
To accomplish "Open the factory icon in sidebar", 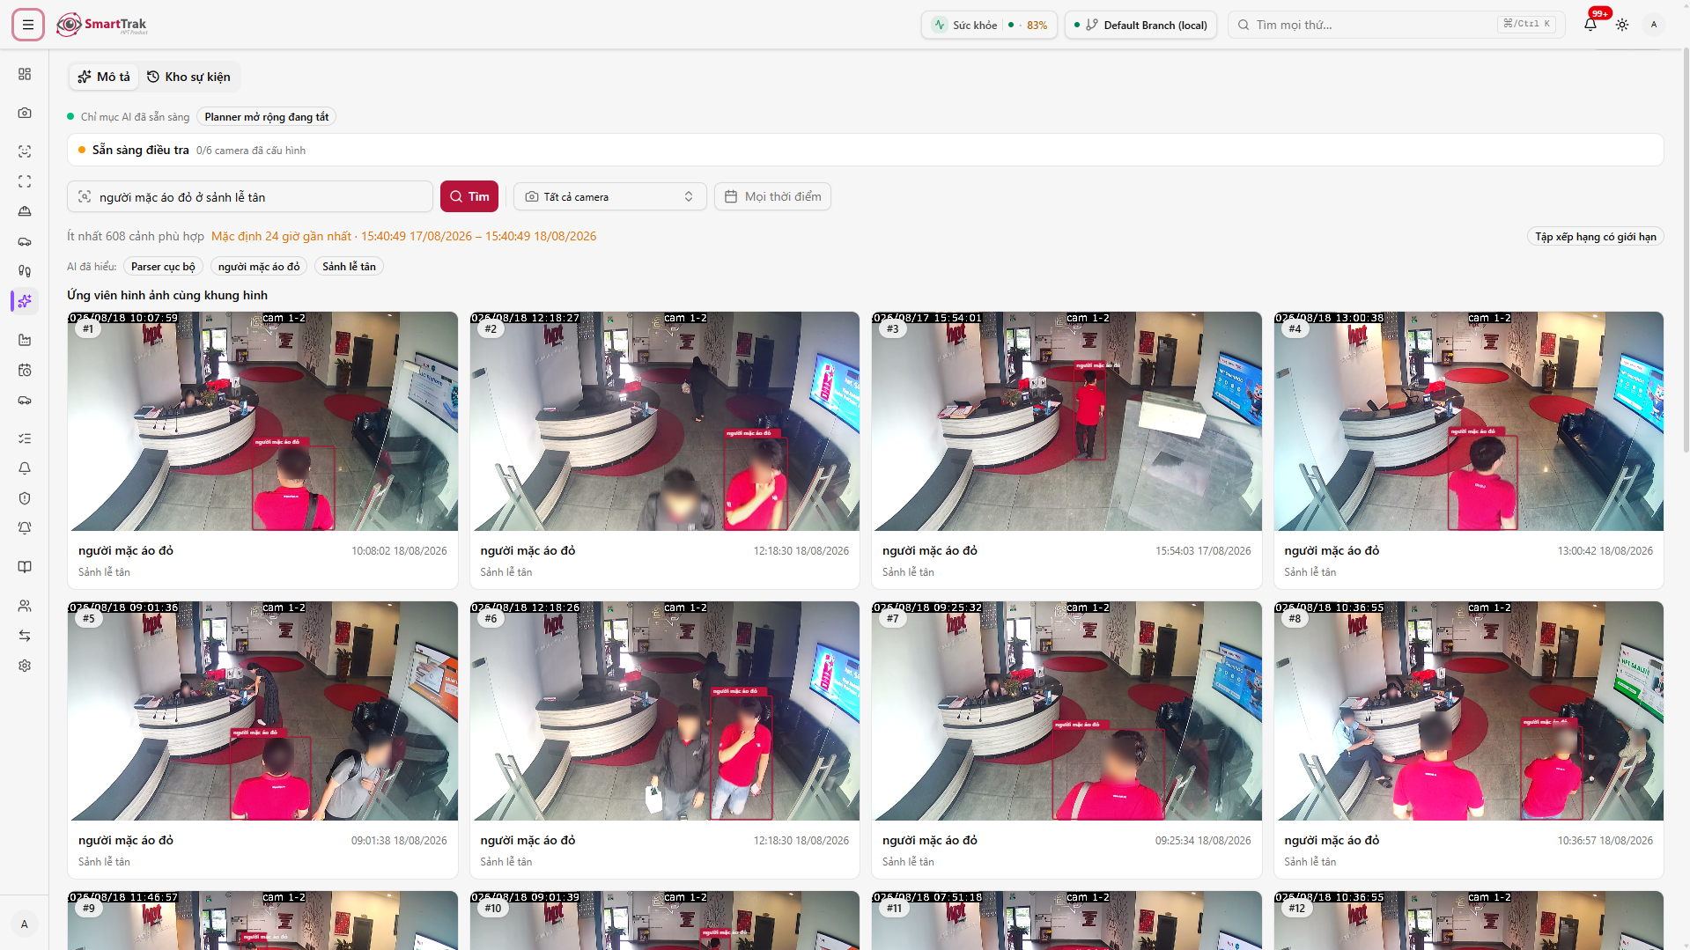I will pyautogui.click(x=25, y=340).
